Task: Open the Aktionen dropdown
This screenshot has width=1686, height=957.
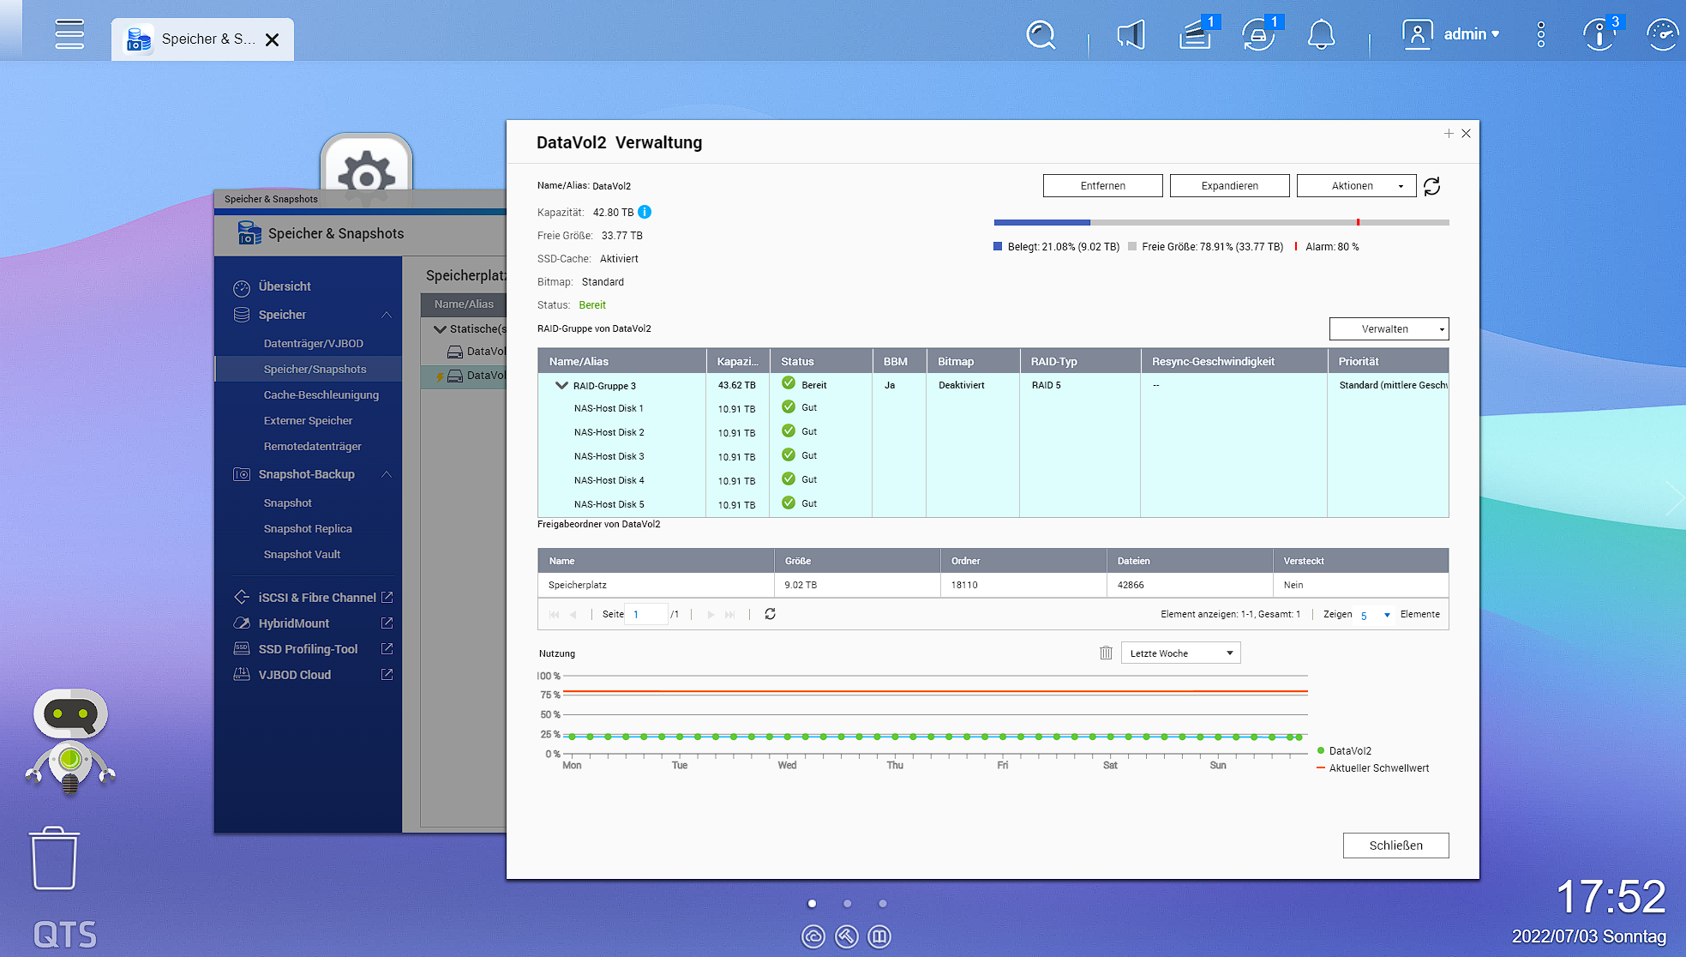Action: [x=1356, y=186]
